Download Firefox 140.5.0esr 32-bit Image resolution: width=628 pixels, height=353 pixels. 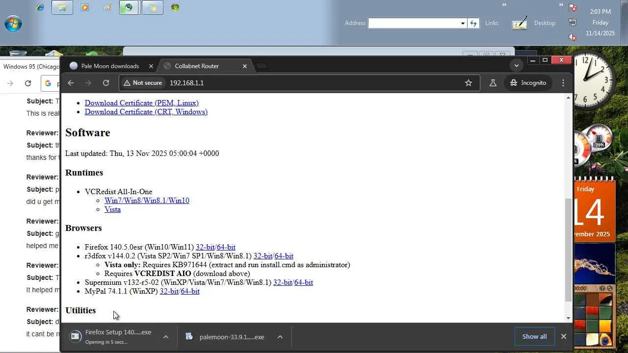[205, 247]
